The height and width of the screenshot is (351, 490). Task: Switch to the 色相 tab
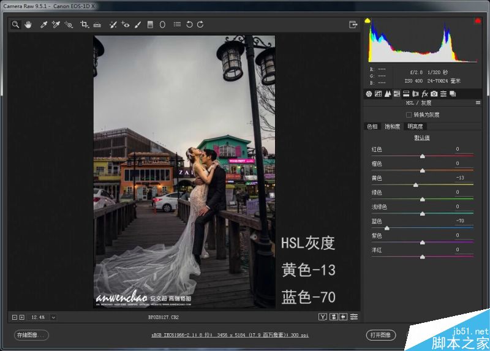click(372, 126)
